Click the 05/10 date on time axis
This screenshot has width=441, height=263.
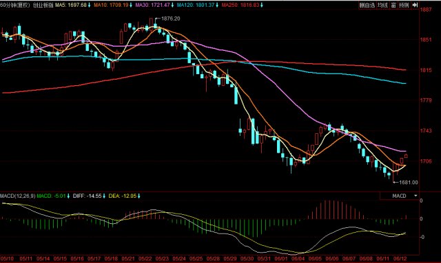tap(7, 258)
